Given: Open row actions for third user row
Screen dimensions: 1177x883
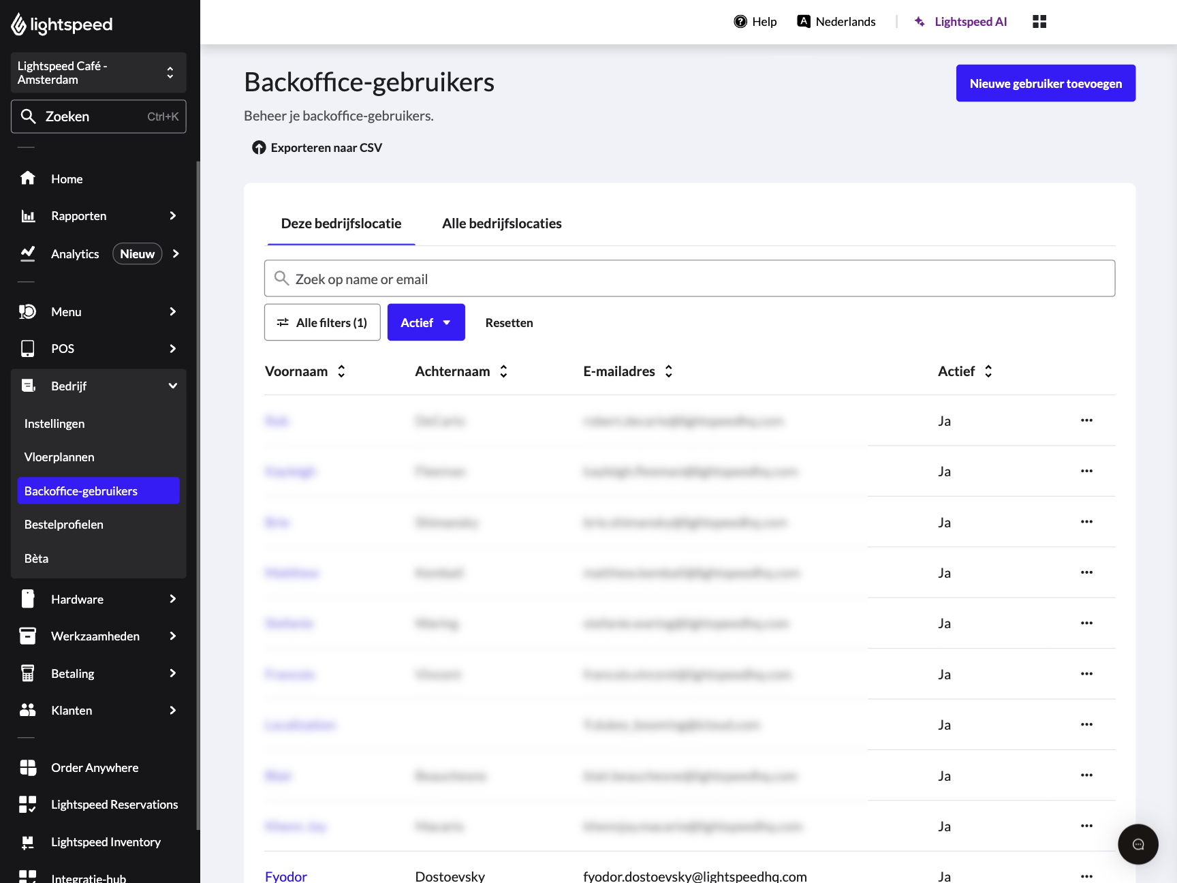Looking at the screenshot, I should pos(1086,522).
